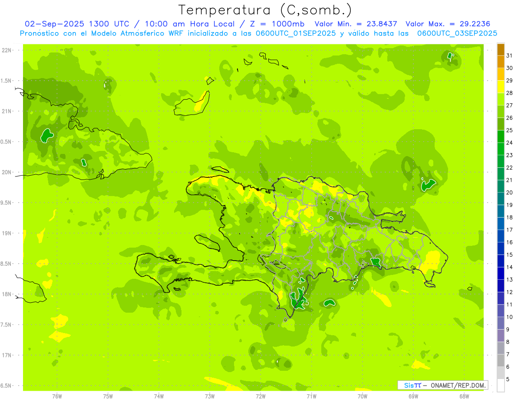Click the legend value '24'
The width and height of the screenshot is (521, 402).
(510, 143)
